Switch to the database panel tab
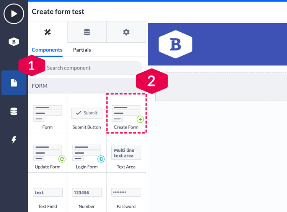287x212 pixels. click(87, 32)
